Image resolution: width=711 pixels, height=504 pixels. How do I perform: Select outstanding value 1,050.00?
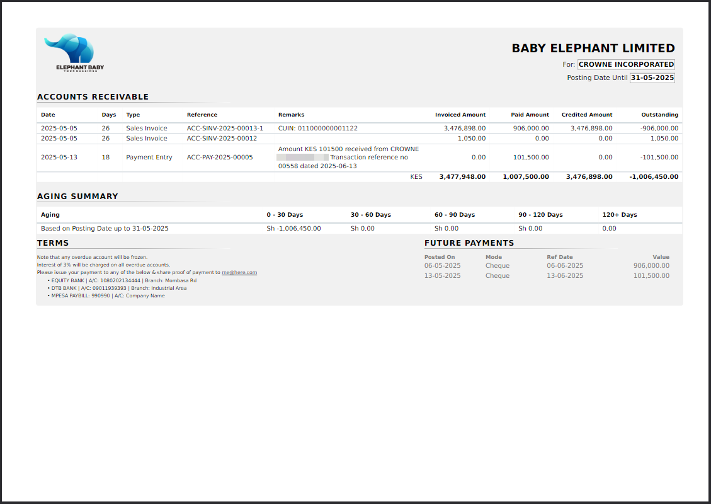pos(664,139)
